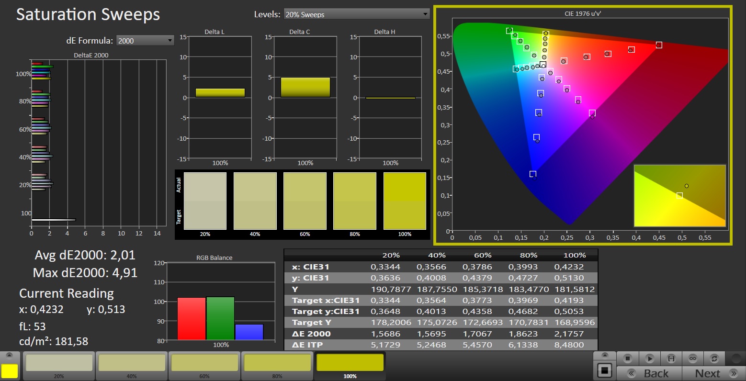Click the single-read bracket icon

[x=671, y=359]
